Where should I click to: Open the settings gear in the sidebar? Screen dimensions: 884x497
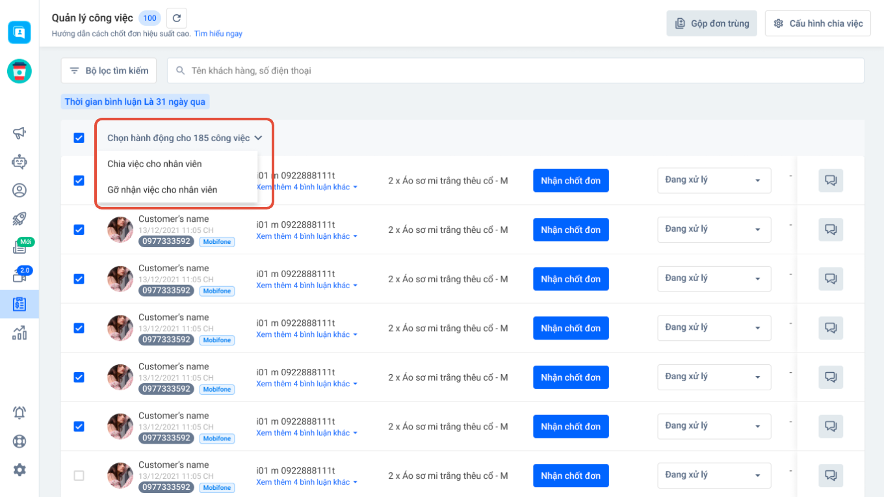point(19,470)
